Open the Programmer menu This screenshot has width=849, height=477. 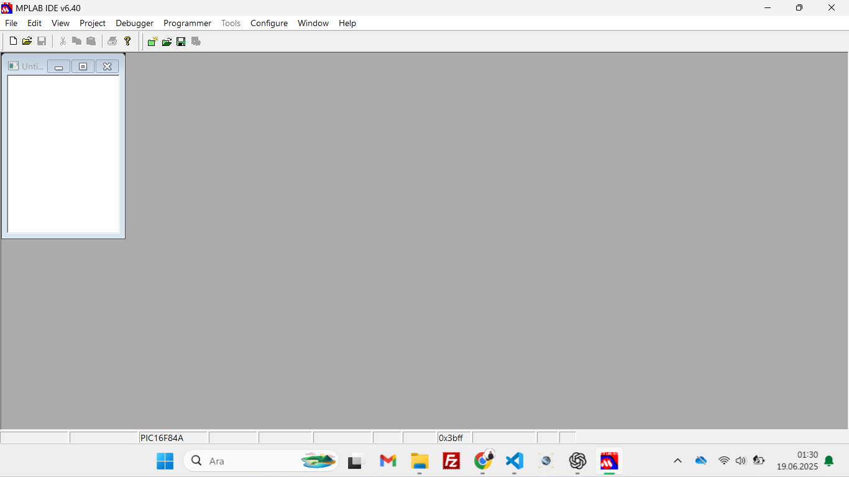[187, 23]
